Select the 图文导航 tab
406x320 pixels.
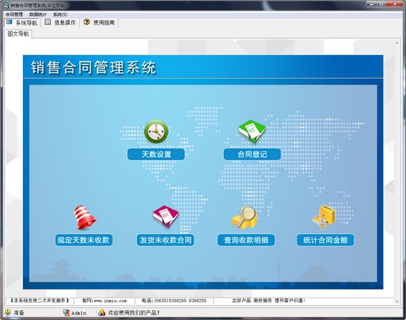tap(18, 33)
